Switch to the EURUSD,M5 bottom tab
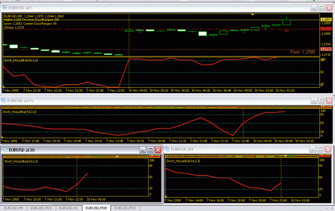335x211 pixels. tap(13, 208)
